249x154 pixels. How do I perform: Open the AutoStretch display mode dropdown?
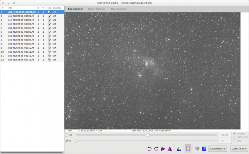click(x=218, y=149)
